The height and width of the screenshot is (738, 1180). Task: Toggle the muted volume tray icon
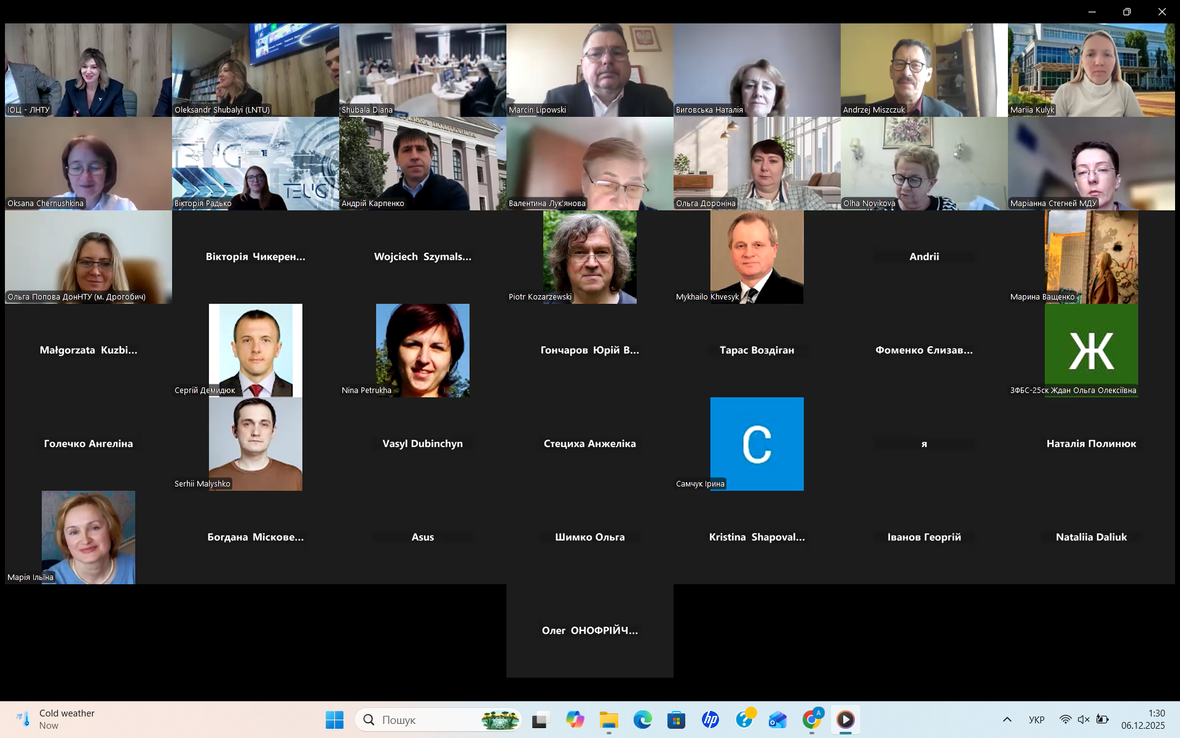pos(1084,720)
